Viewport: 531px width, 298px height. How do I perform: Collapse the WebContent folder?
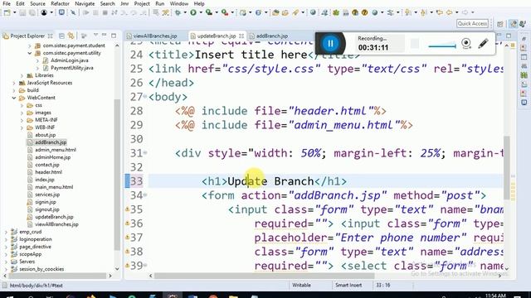click(14, 98)
